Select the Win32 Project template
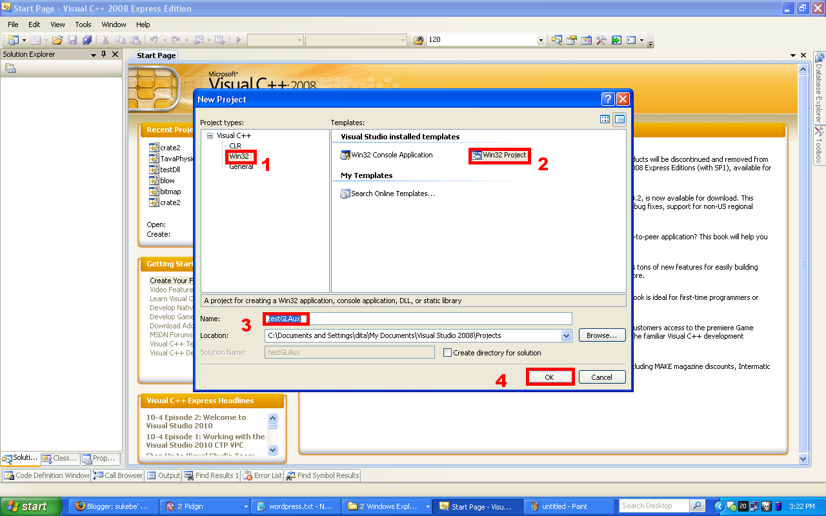Viewport: 826px width, 516px height. [x=499, y=155]
